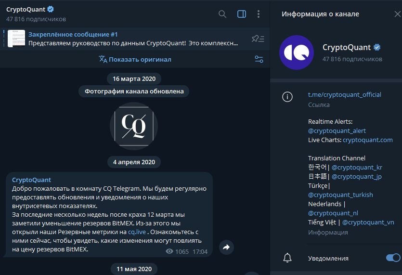Open the translation settings icon

[259, 59]
